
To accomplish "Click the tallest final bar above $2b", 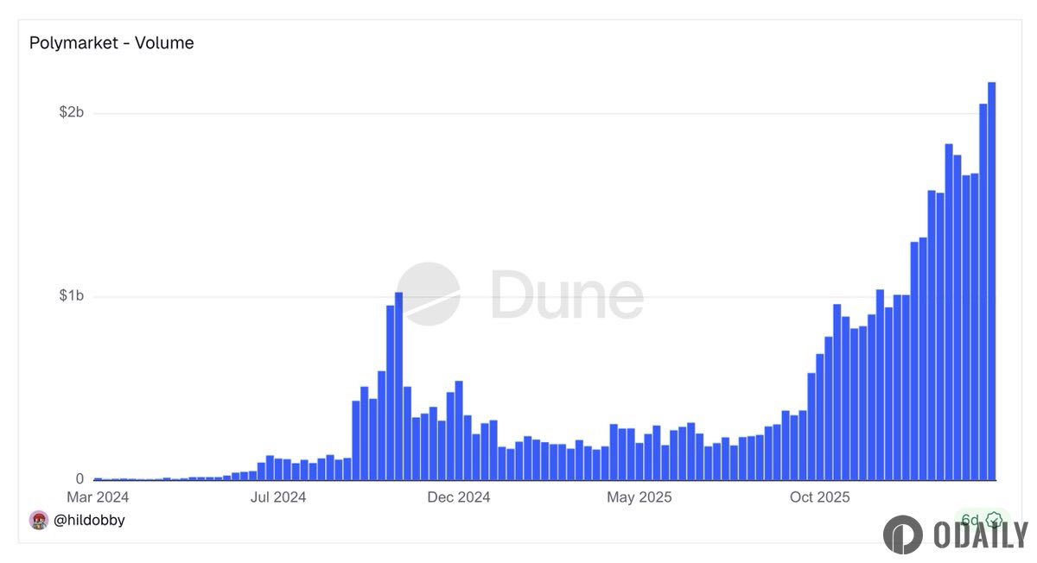I will [x=992, y=281].
